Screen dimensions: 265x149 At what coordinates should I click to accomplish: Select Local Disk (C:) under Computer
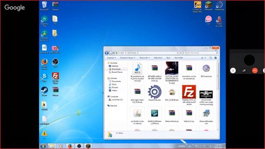click(x=117, y=99)
